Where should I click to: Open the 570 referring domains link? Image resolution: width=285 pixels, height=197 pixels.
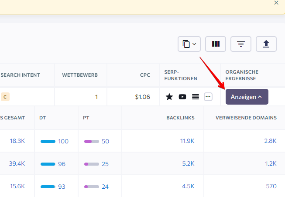click(x=271, y=186)
